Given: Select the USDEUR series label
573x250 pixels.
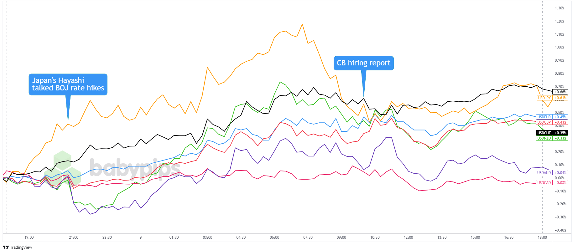Looking at the screenshot, I should 544,117.
